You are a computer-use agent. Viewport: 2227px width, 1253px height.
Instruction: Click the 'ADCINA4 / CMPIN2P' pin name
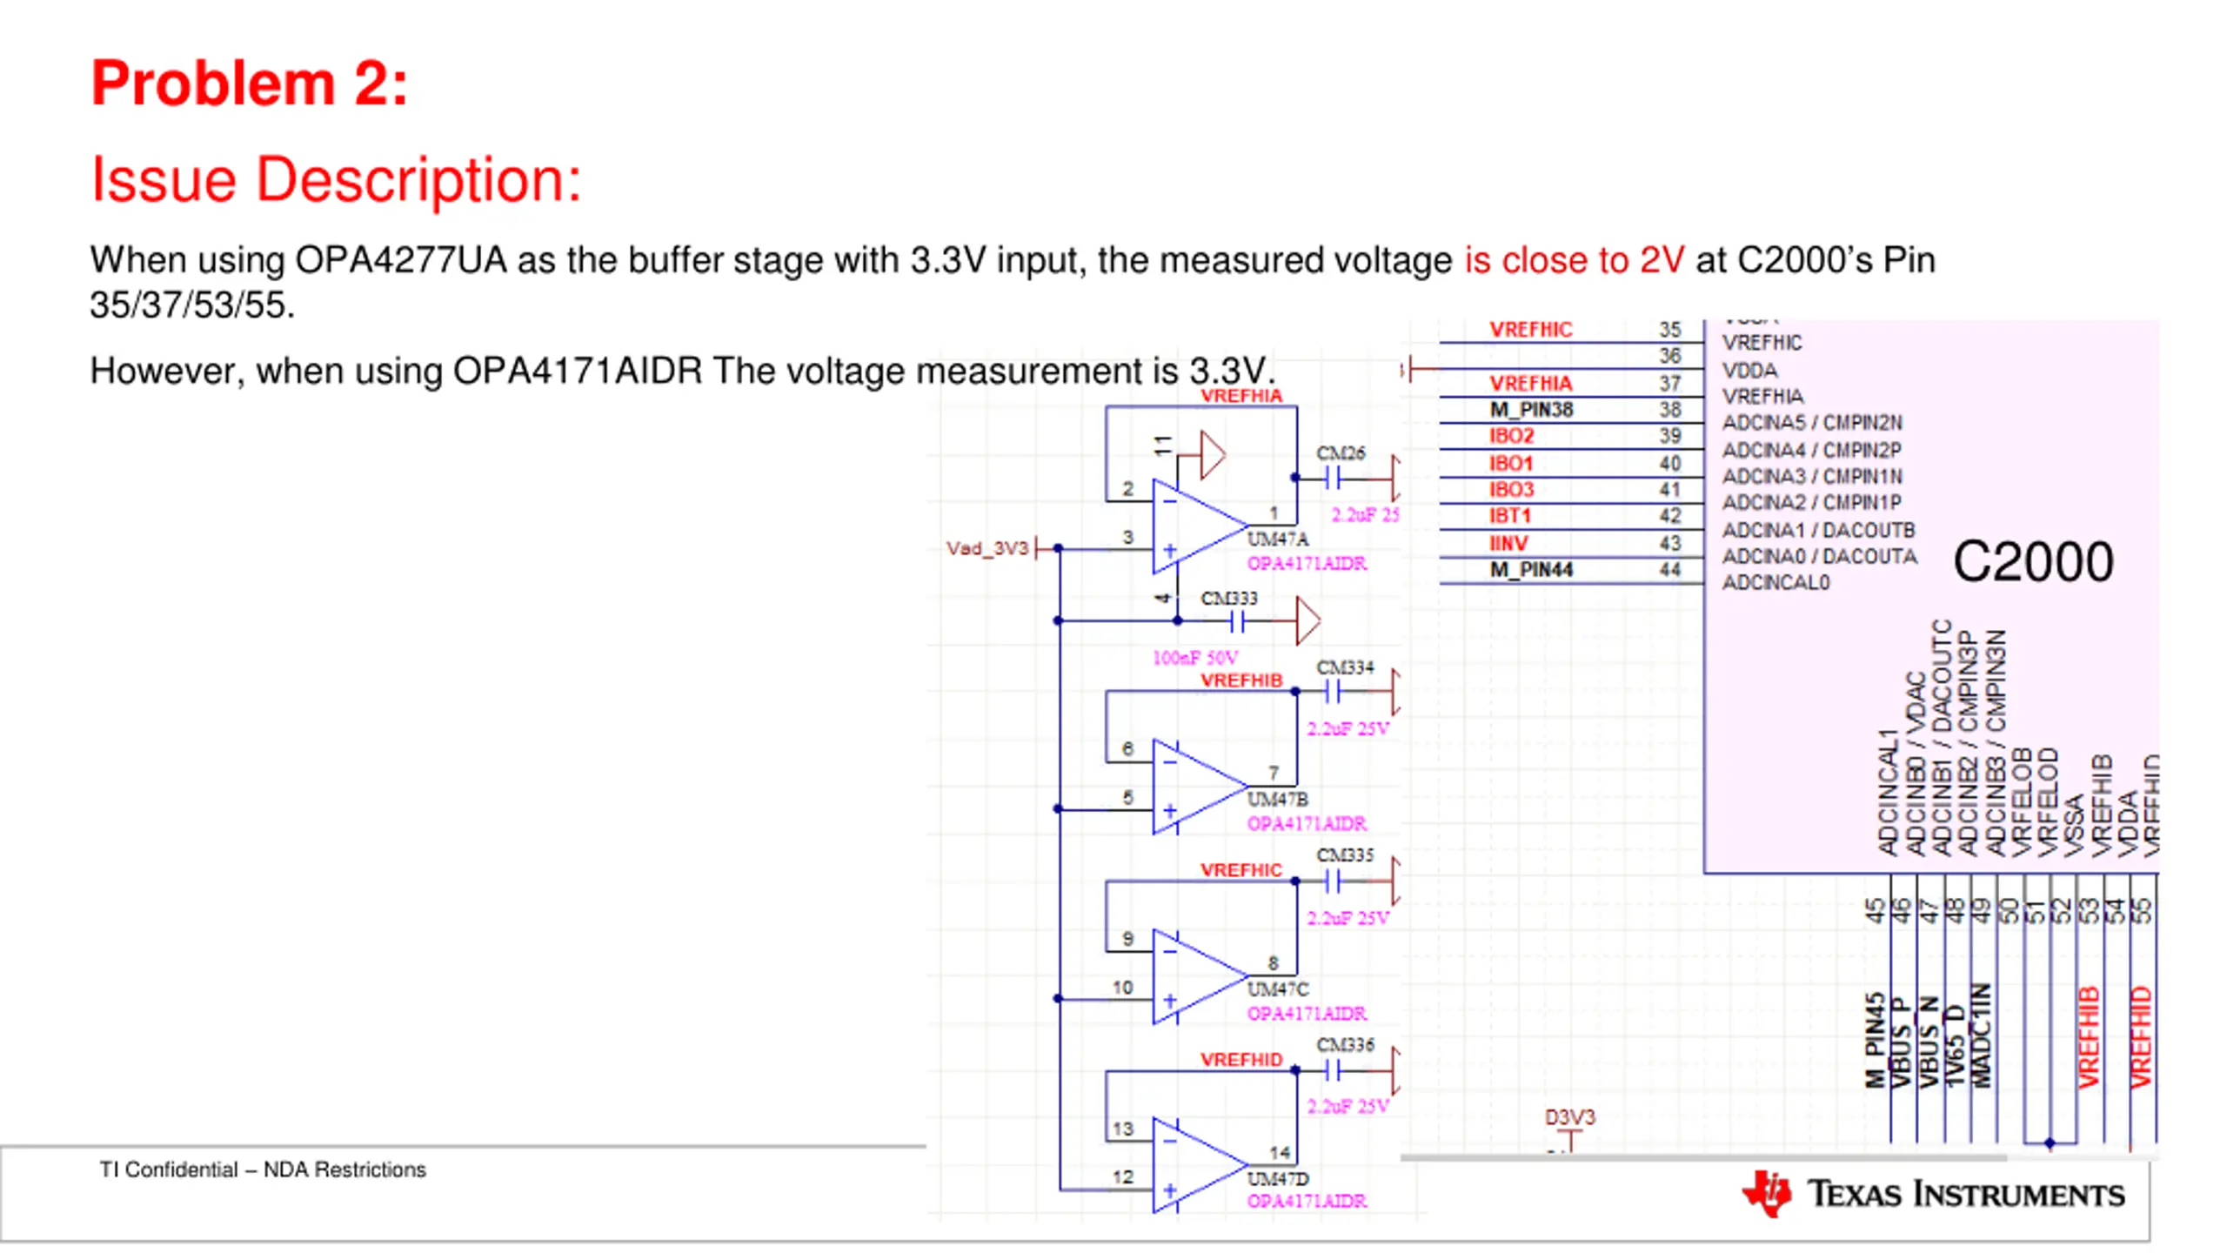click(1812, 451)
